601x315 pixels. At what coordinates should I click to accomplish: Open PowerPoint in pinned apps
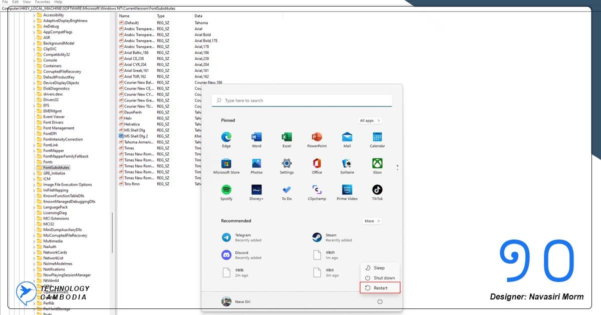317,137
